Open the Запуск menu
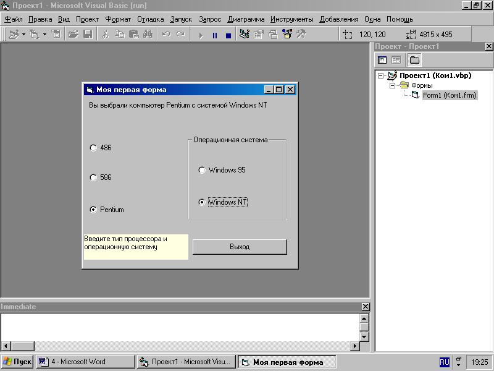 coord(181,19)
